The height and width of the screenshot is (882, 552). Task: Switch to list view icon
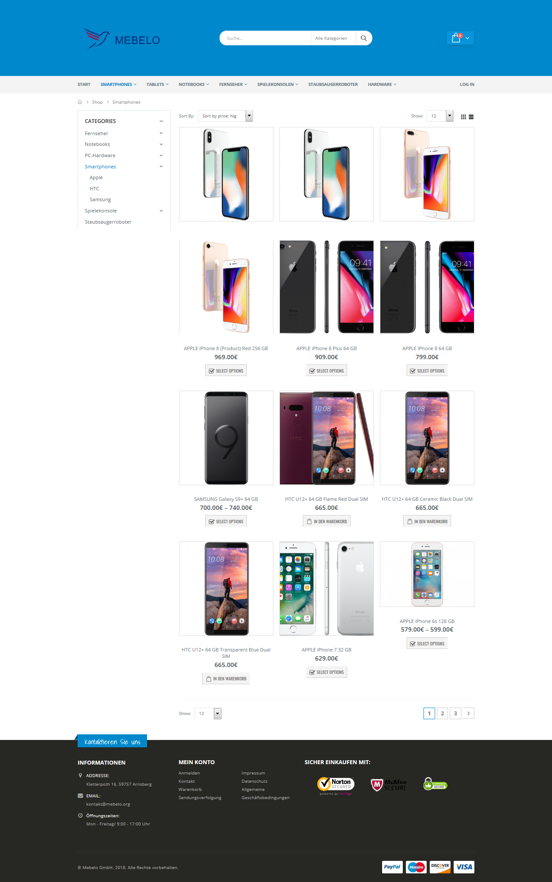tap(471, 117)
